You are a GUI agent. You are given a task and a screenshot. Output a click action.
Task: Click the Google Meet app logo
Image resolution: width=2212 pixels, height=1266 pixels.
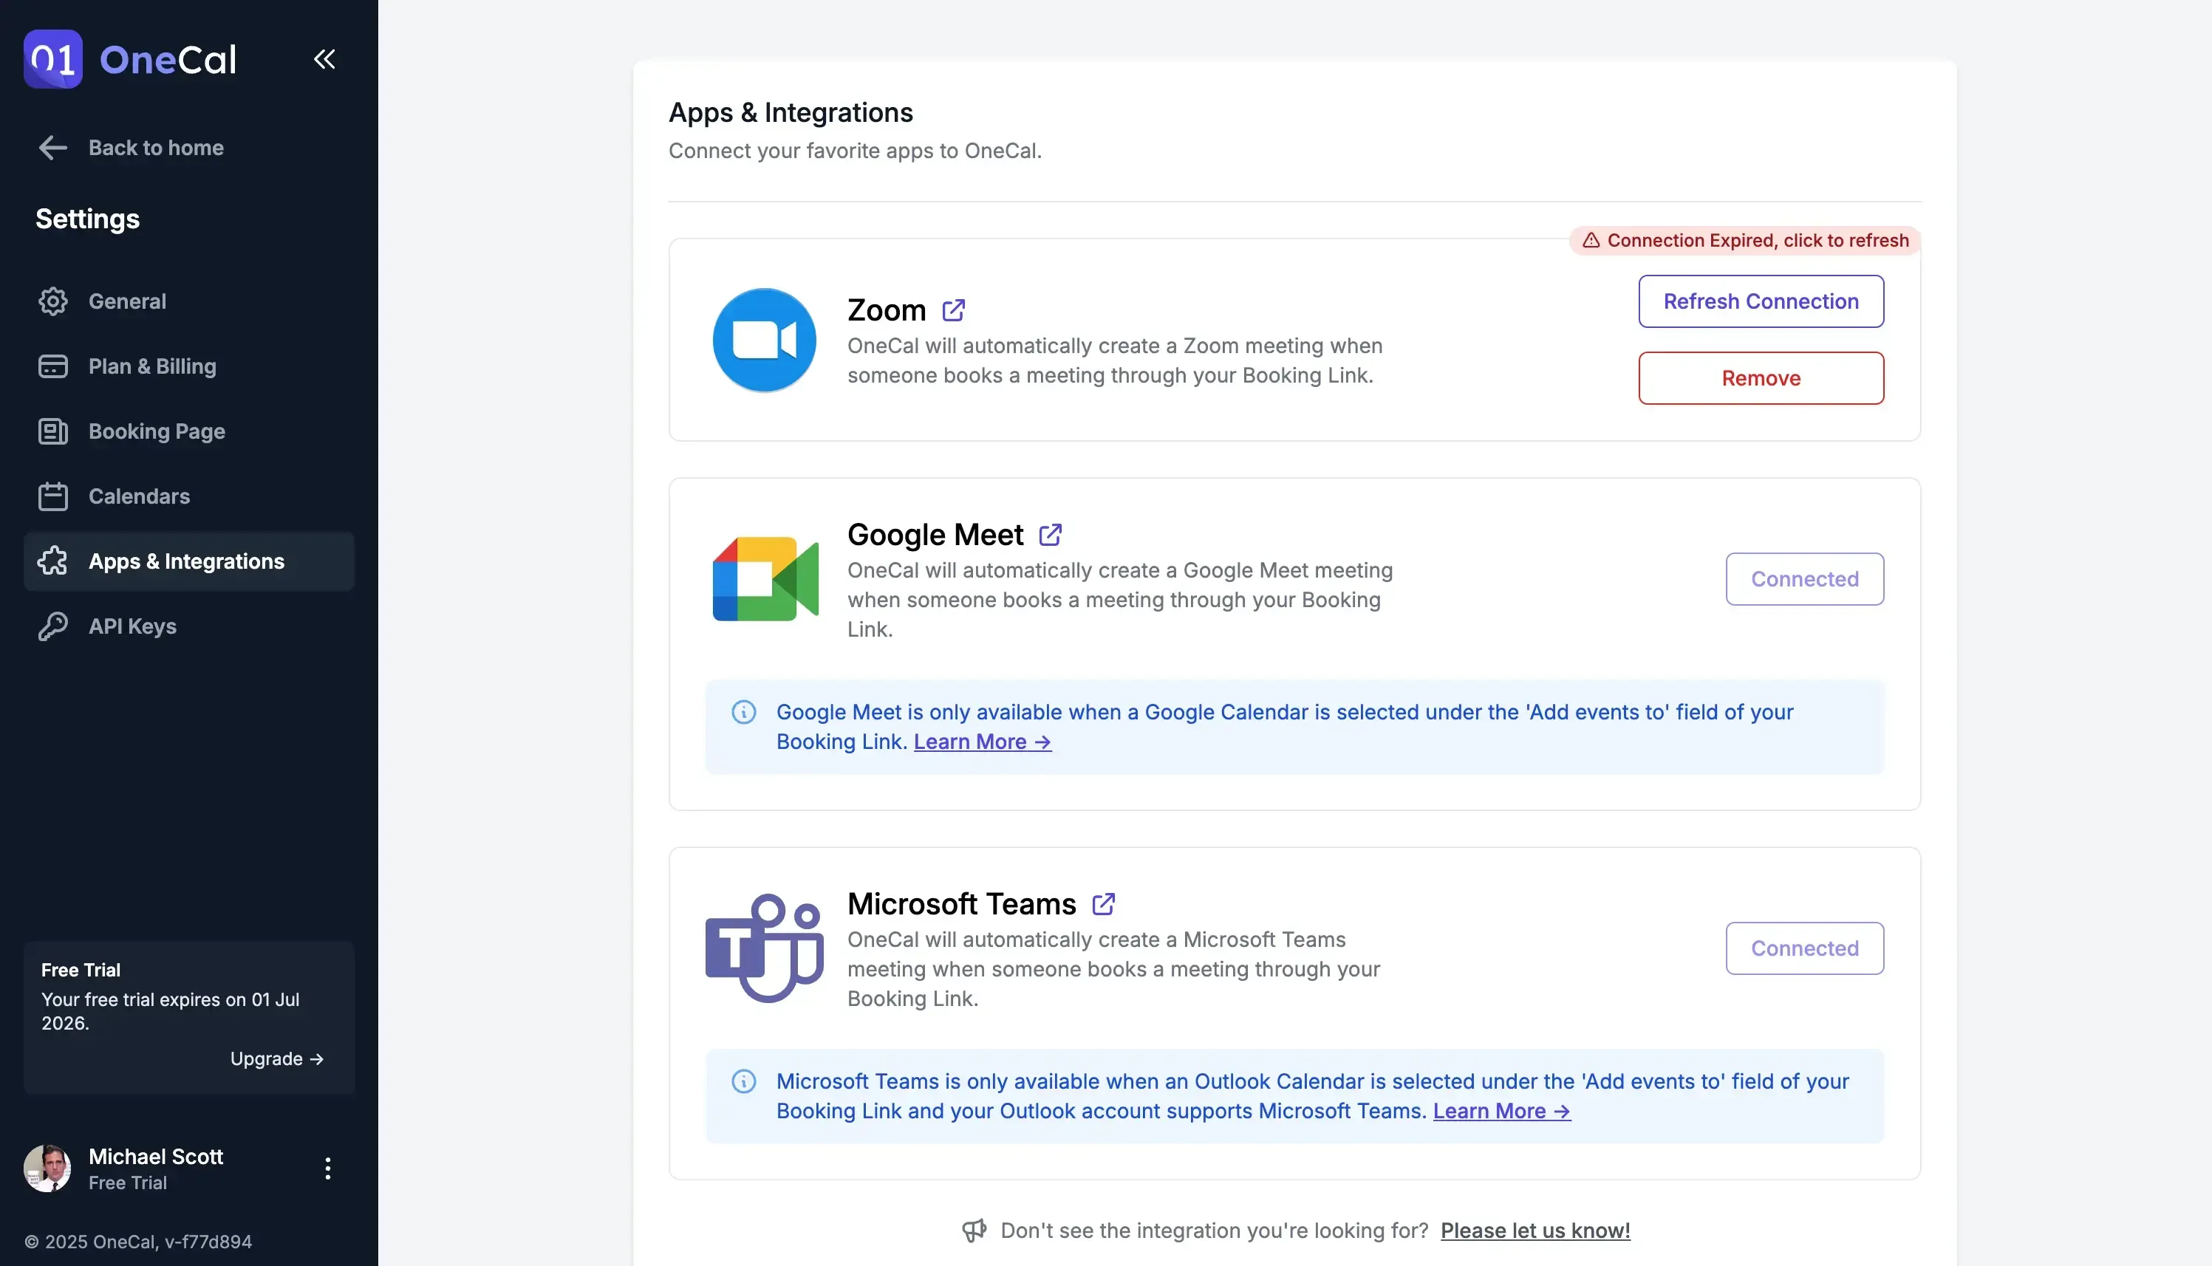point(765,579)
